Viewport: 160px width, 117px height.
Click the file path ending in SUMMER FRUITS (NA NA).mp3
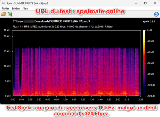(x=51, y=21)
